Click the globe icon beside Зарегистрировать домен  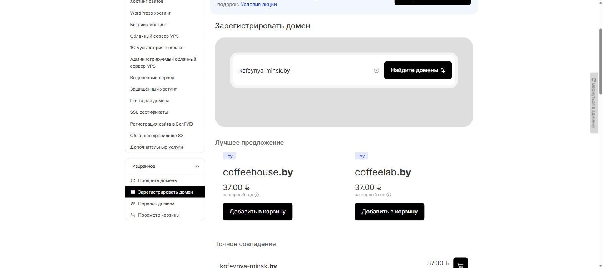[133, 192]
